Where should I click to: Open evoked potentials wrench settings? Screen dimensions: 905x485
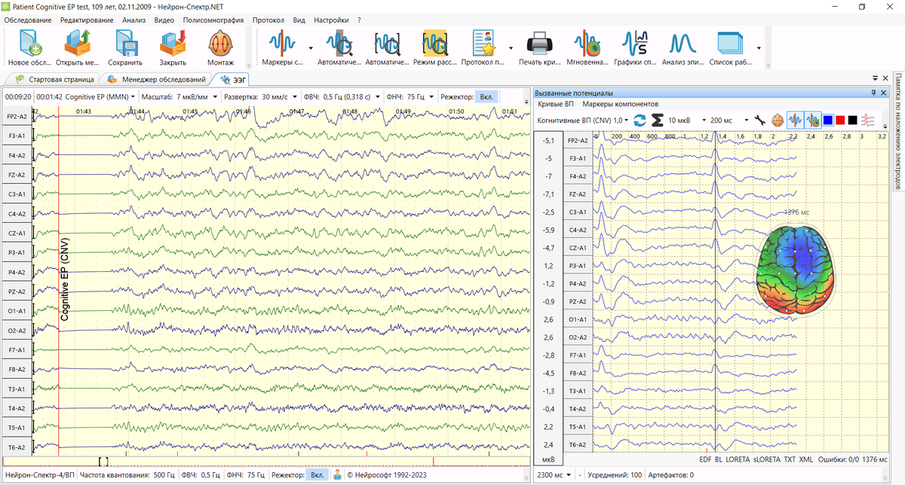[760, 120]
